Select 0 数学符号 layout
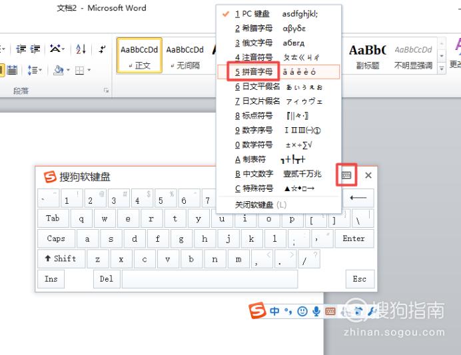 278,145
